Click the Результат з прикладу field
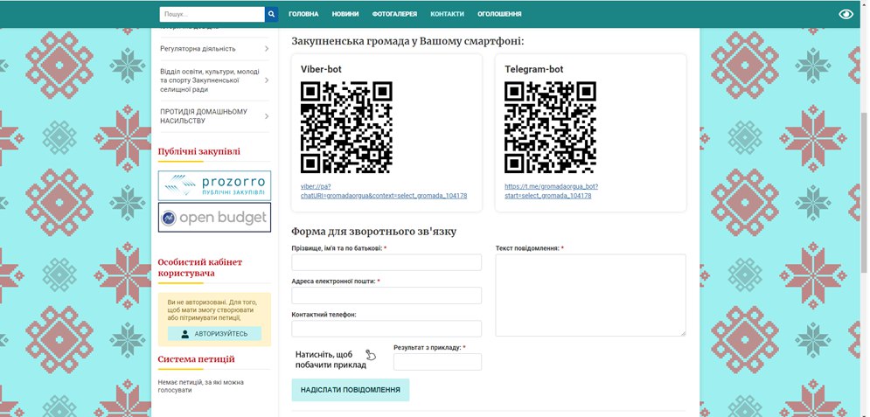870x417 pixels. click(x=438, y=362)
